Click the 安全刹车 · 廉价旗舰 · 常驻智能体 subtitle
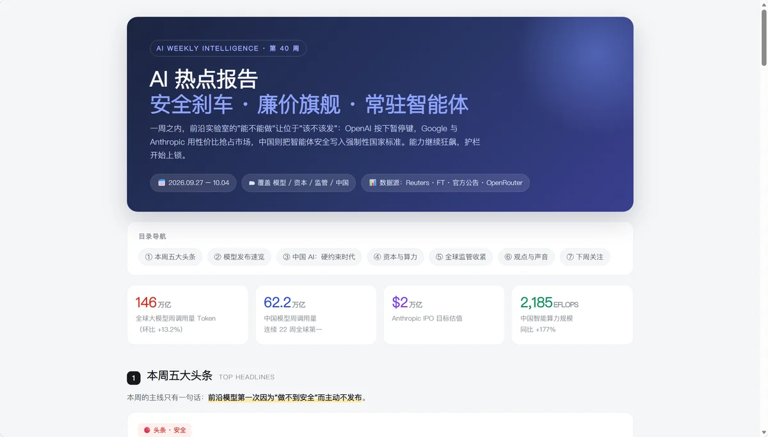The width and height of the screenshot is (768, 437). pos(309,104)
